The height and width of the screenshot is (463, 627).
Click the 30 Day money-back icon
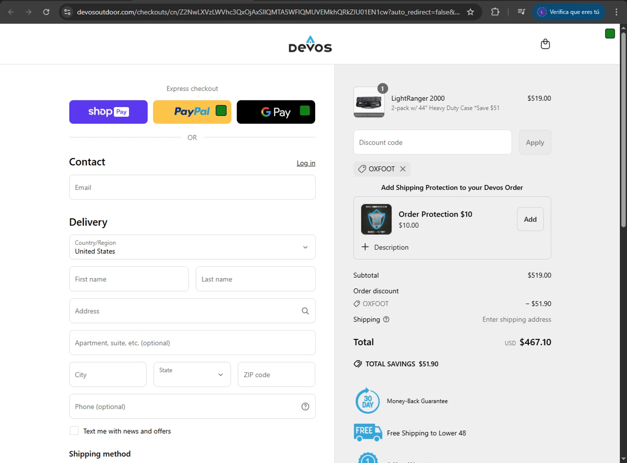[367, 401]
